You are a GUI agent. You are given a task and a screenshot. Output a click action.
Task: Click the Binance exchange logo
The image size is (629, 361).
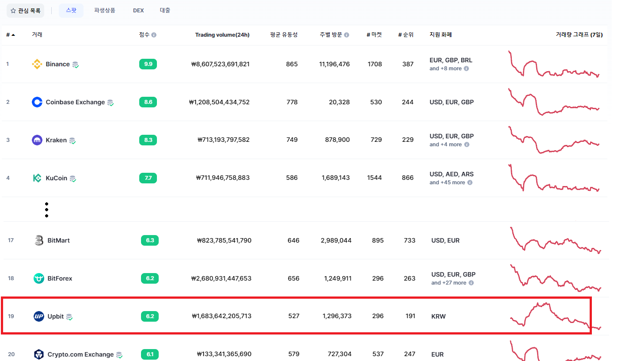37,65
